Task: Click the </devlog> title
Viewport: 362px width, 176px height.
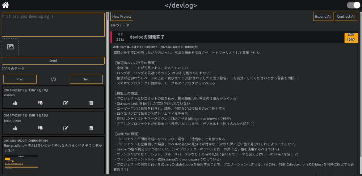Action: click(181, 5)
